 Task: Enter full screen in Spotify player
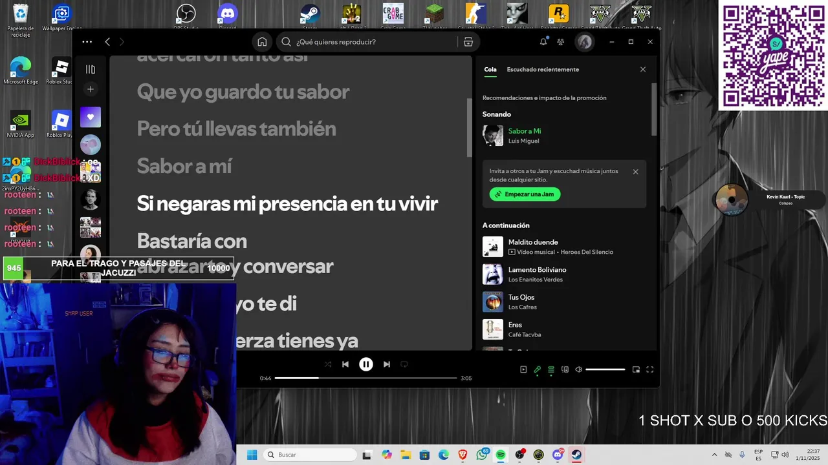click(x=650, y=369)
